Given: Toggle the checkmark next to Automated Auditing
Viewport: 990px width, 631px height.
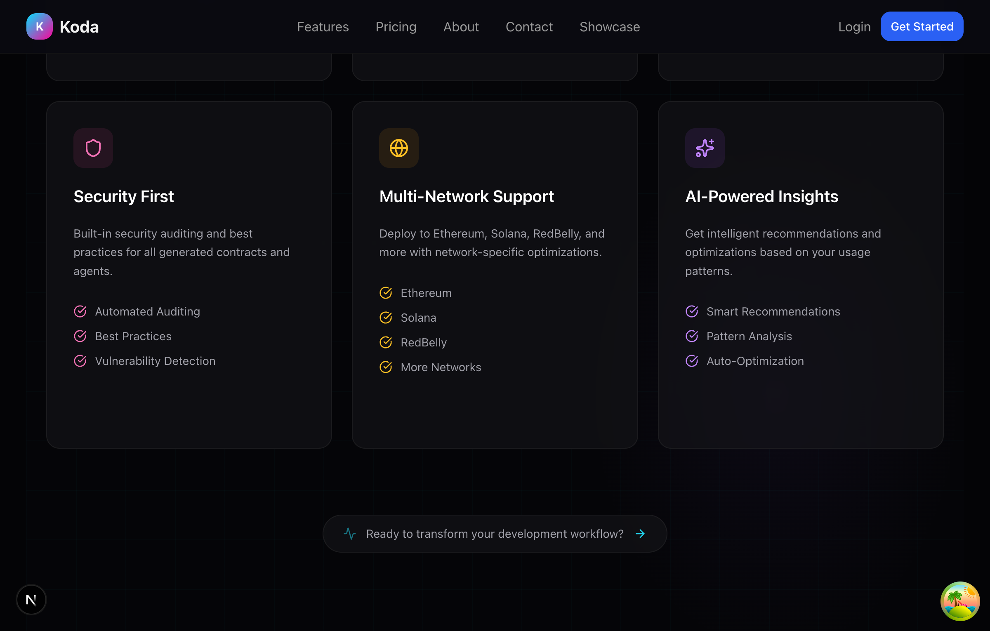Looking at the screenshot, I should click(x=80, y=311).
